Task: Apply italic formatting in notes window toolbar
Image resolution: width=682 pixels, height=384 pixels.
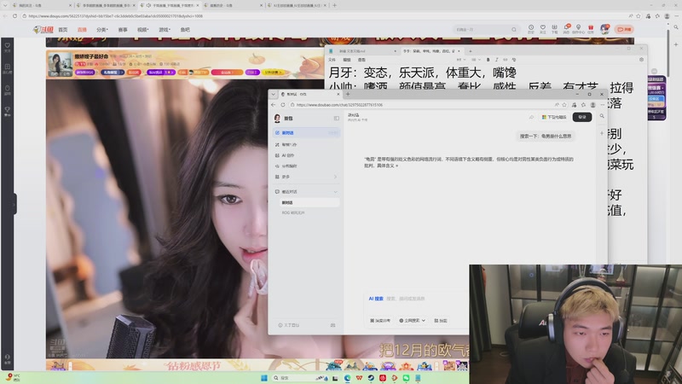Action: pyautogui.click(x=496, y=60)
